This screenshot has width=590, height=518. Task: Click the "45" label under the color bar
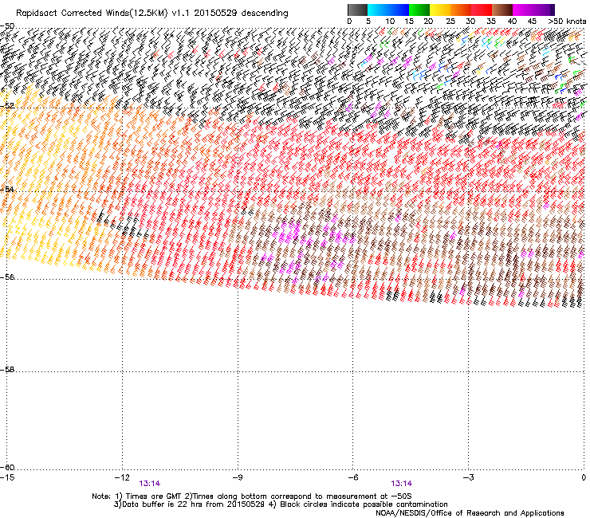[x=532, y=22]
